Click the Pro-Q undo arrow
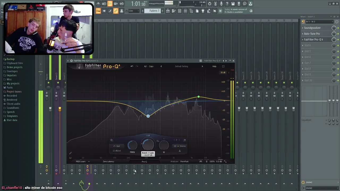The height and width of the screenshot is (191, 340). click(x=132, y=66)
